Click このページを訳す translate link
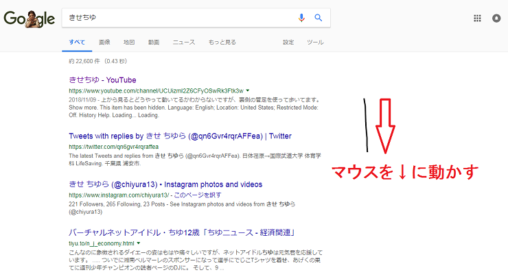The width and height of the screenshot is (508, 279). point(198,195)
